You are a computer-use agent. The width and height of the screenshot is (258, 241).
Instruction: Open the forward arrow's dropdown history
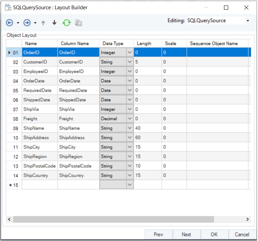point(35,23)
